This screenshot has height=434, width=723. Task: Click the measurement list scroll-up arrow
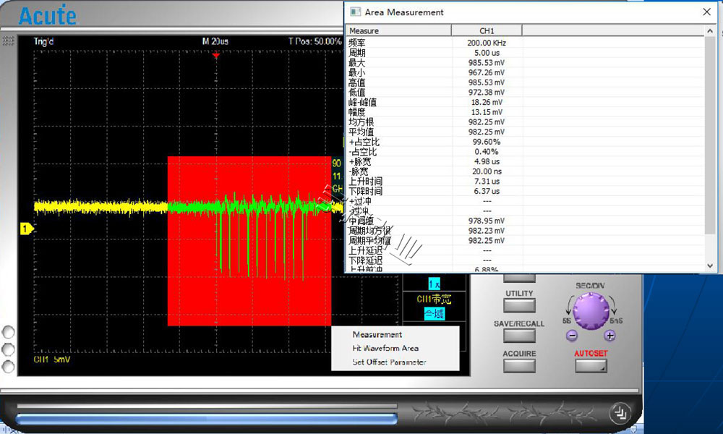pyautogui.click(x=710, y=31)
